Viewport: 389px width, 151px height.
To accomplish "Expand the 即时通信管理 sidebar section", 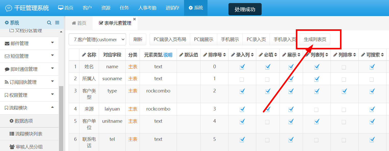I will pyautogui.click(x=29, y=69).
